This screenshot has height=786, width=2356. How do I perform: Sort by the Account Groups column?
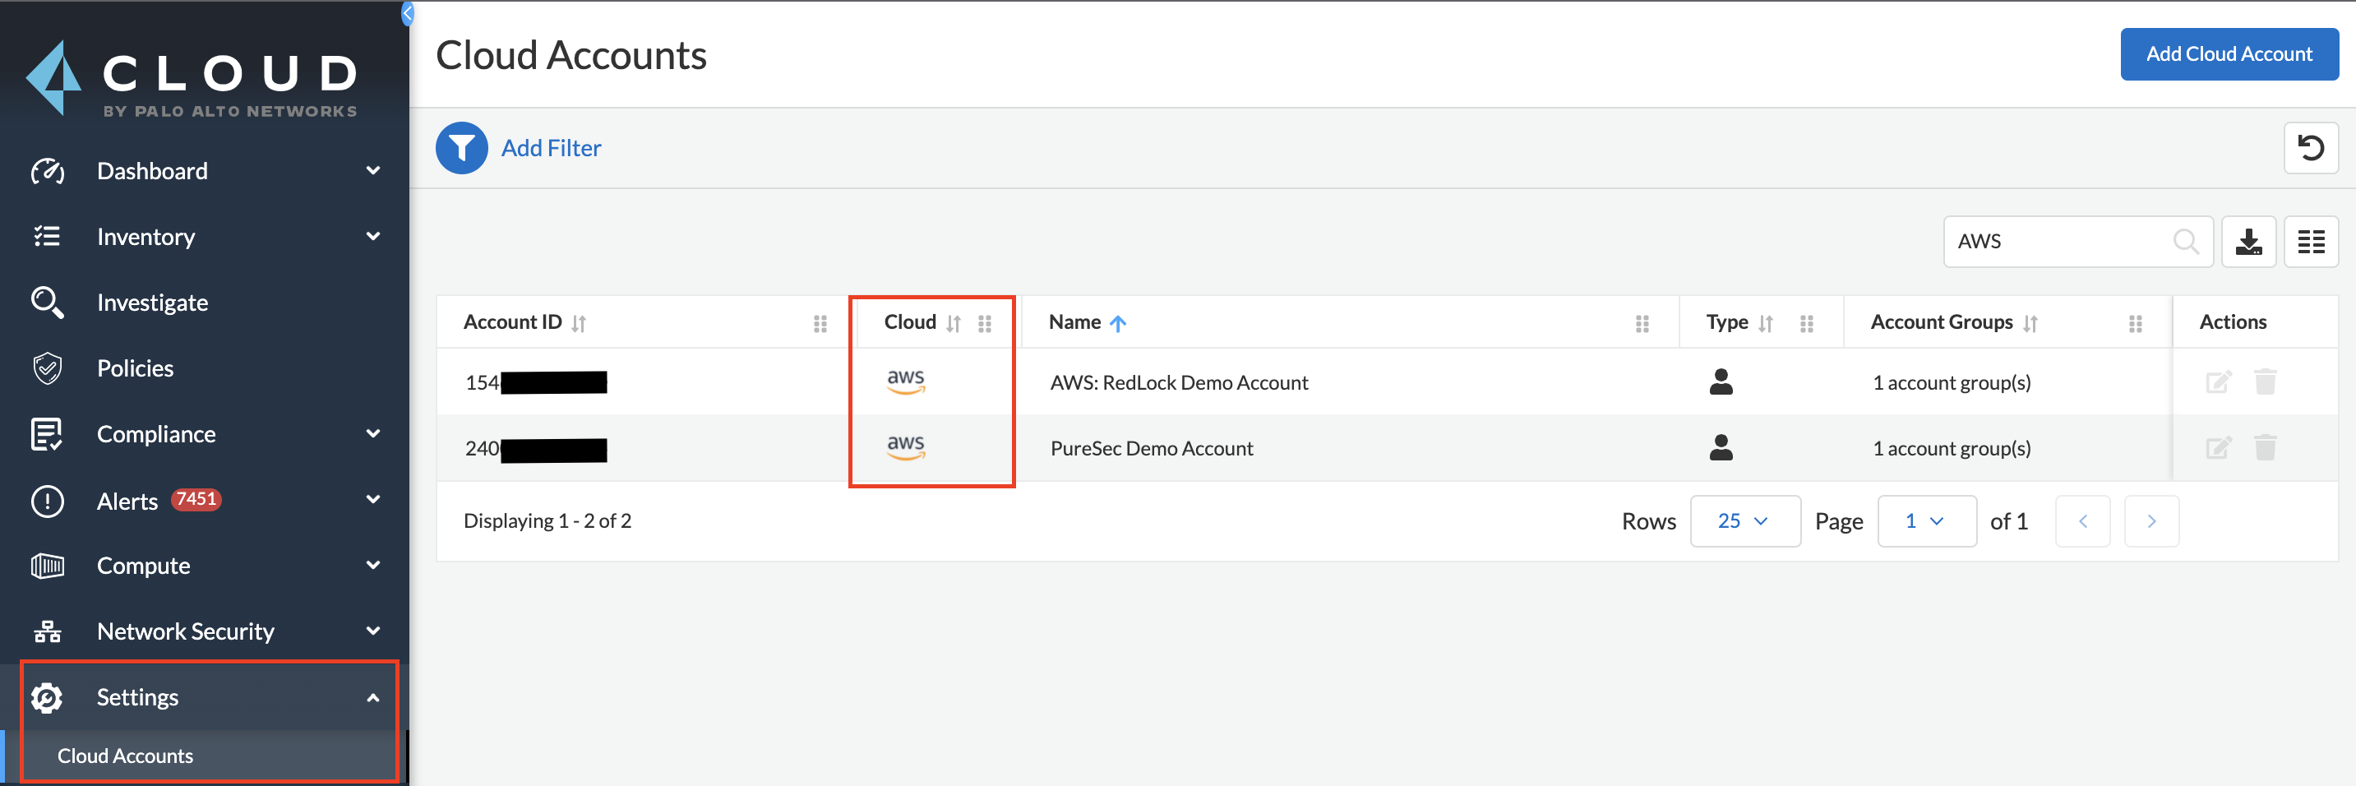2030,323
